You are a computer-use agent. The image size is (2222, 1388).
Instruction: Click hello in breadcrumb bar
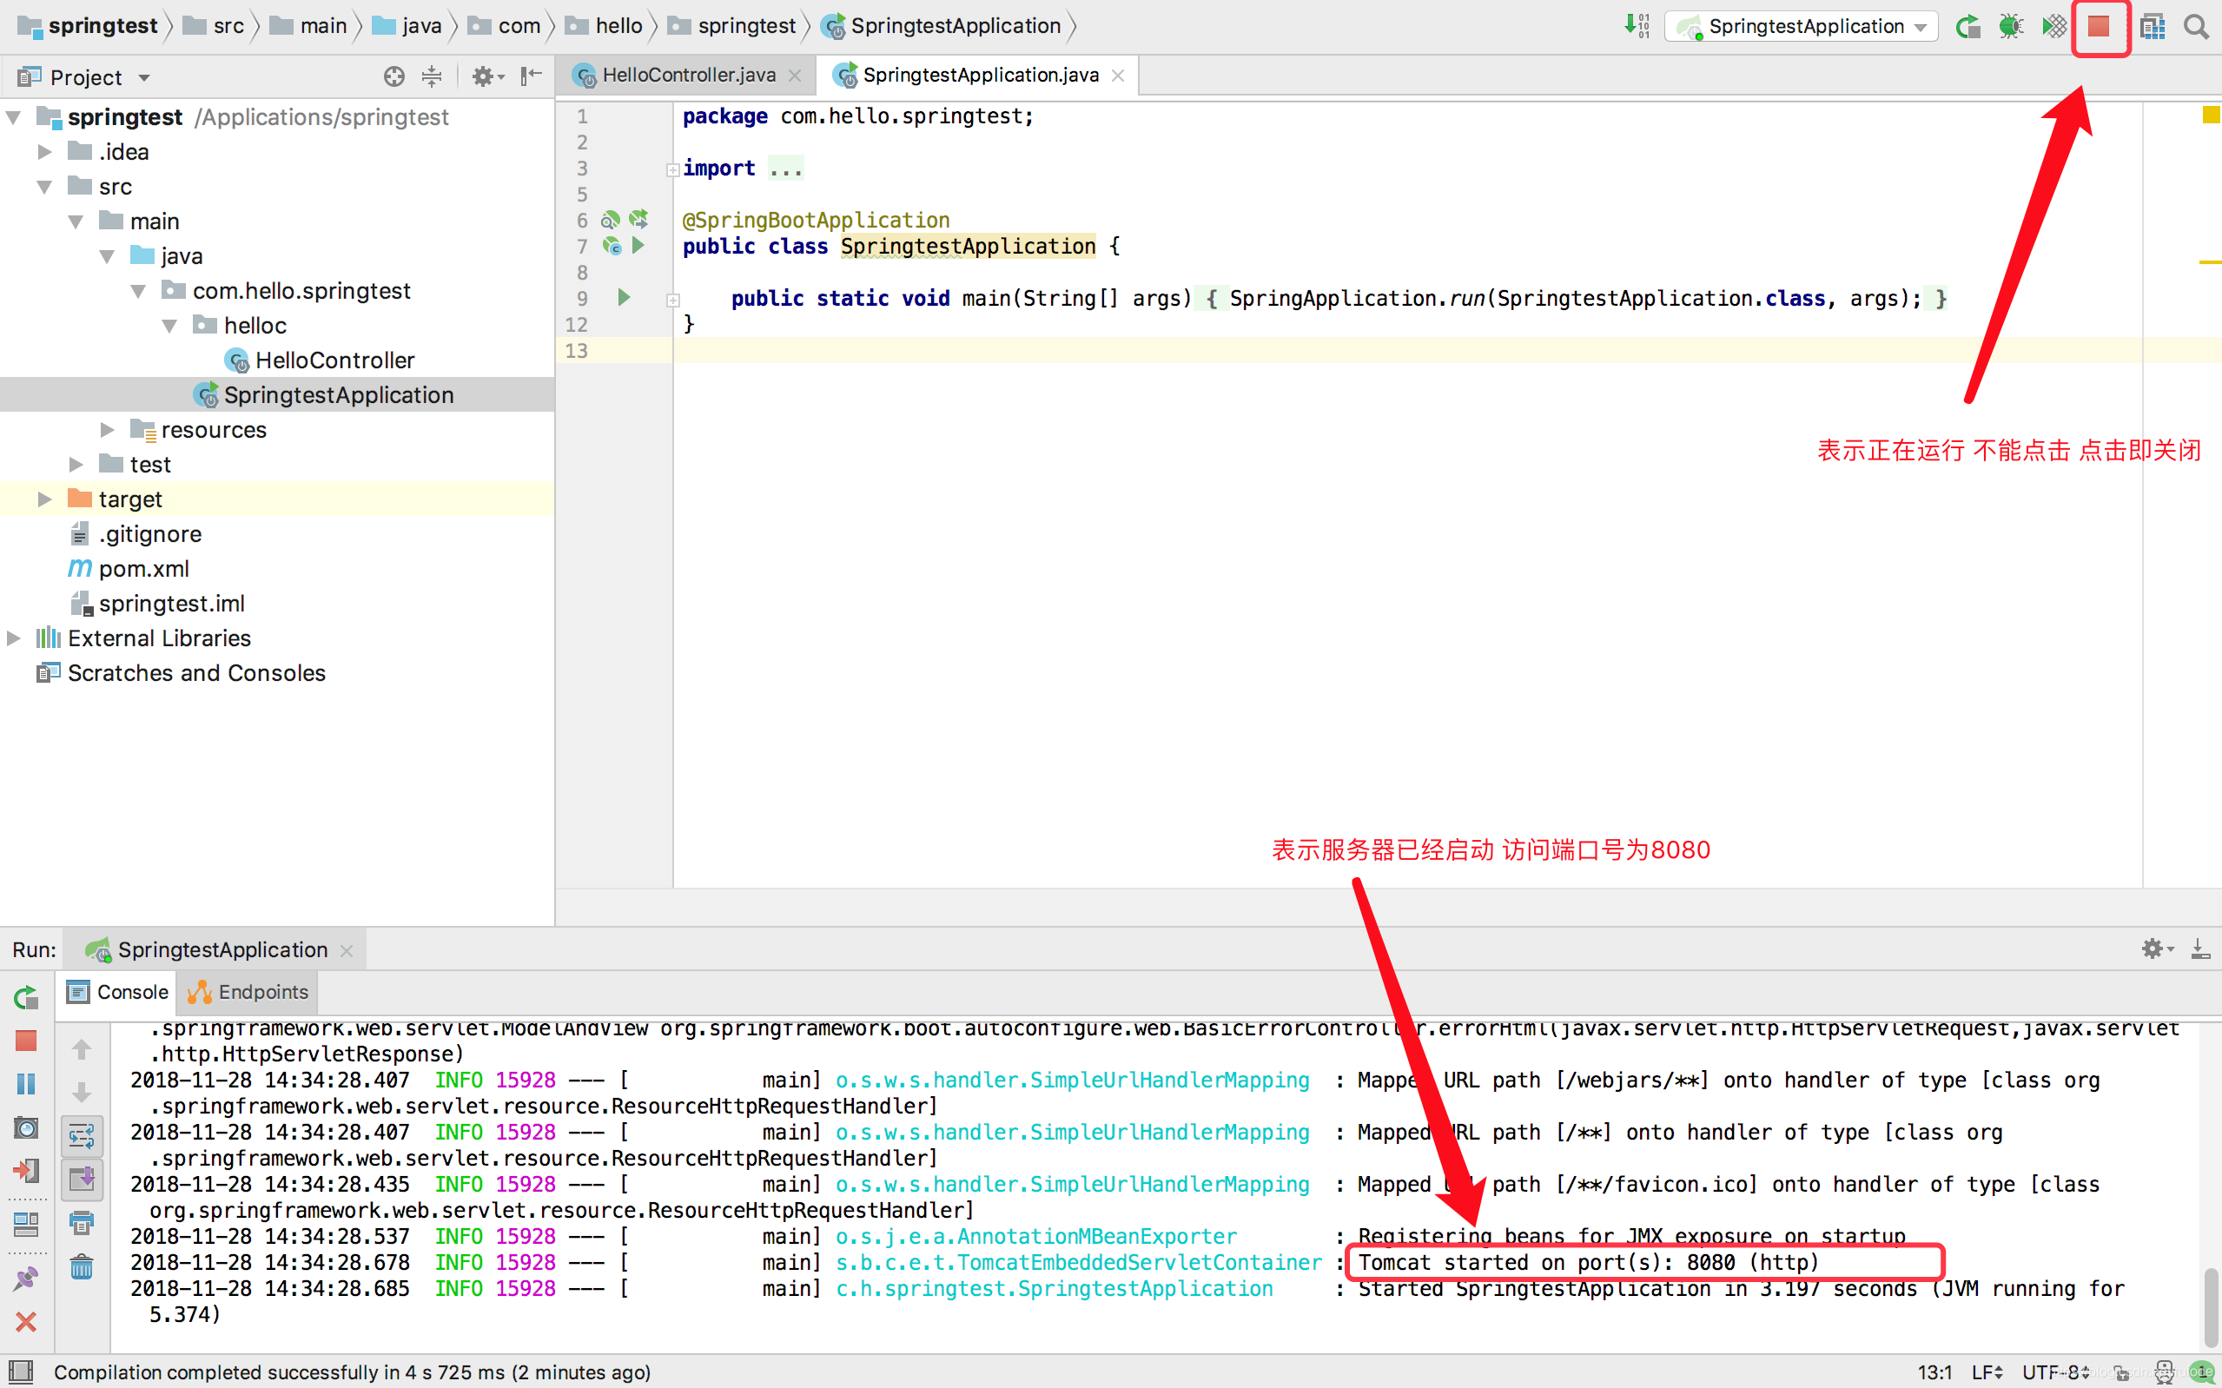click(604, 27)
